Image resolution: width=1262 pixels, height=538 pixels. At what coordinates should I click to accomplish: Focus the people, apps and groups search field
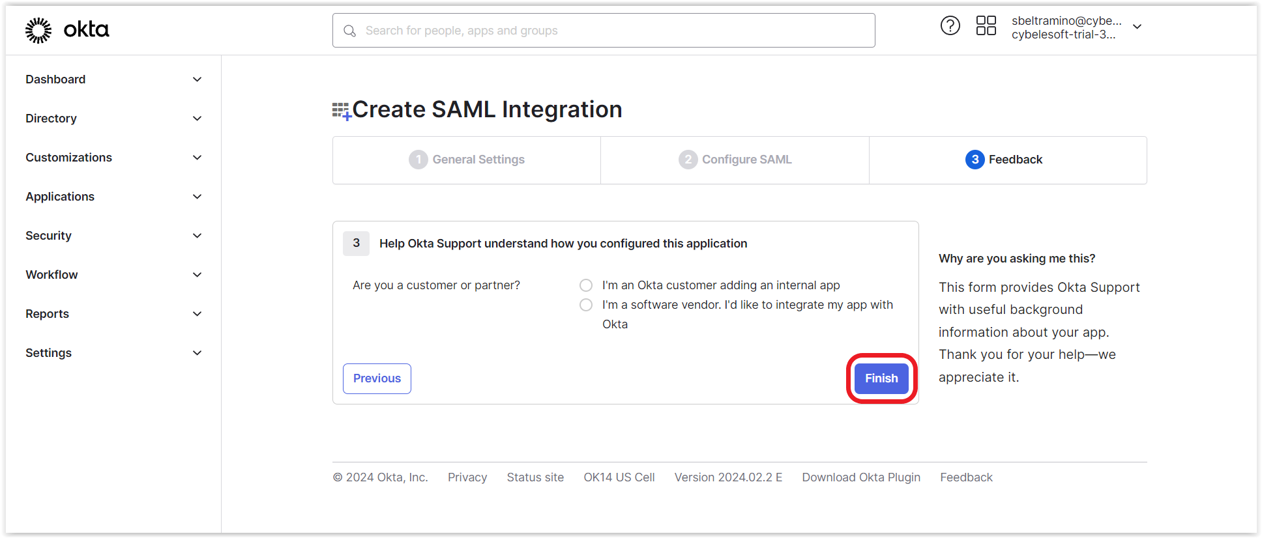(604, 31)
